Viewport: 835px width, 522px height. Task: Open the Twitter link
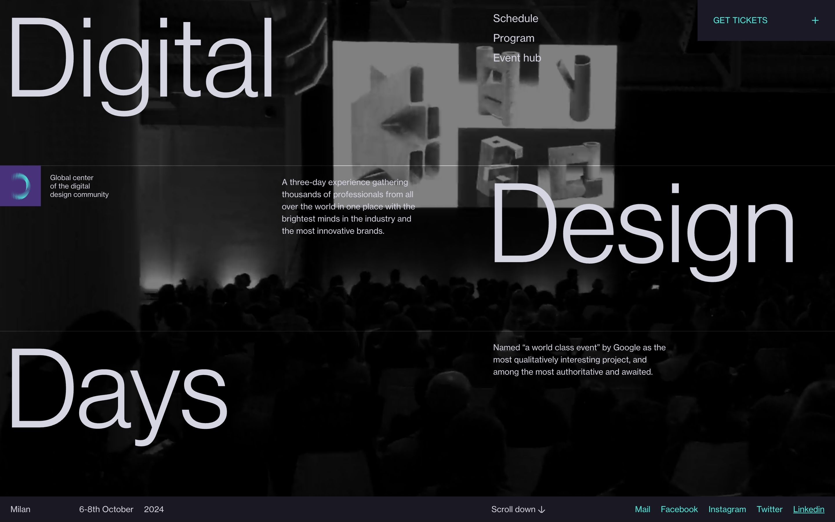point(769,510)
